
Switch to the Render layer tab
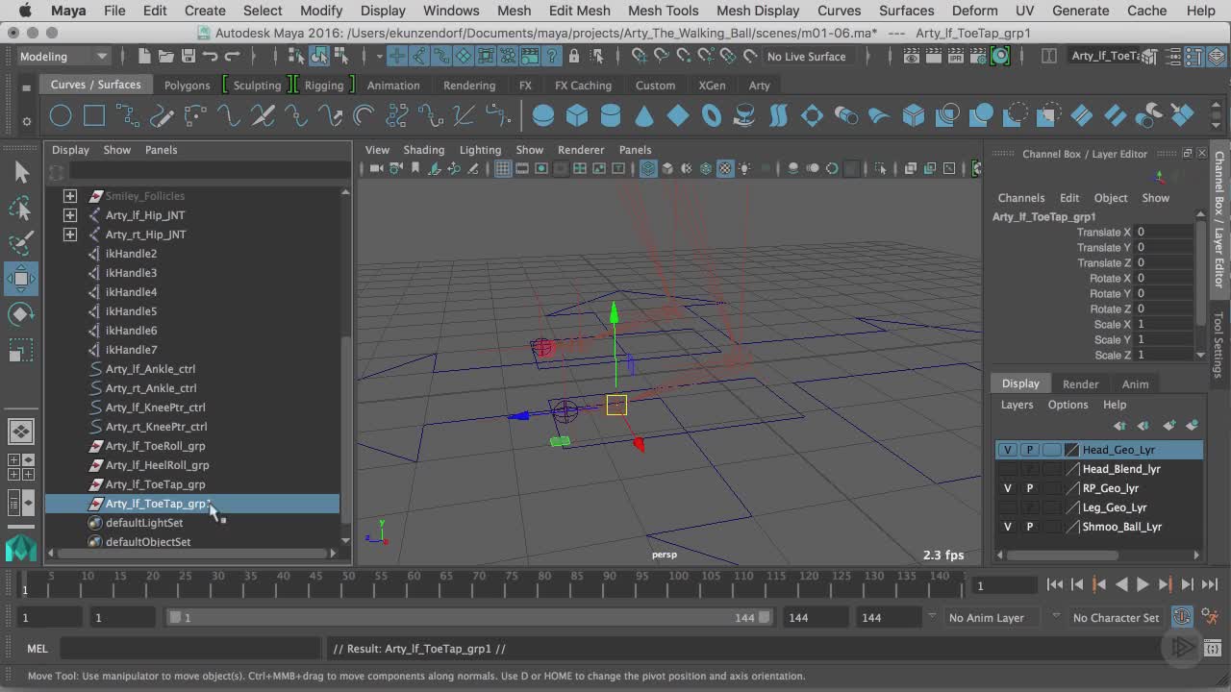[x=1080, y=383]
